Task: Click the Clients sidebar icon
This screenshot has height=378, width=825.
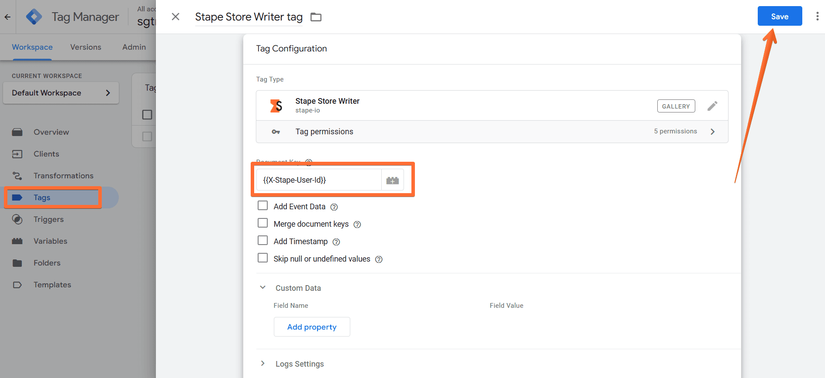Action: pos(17,154)
